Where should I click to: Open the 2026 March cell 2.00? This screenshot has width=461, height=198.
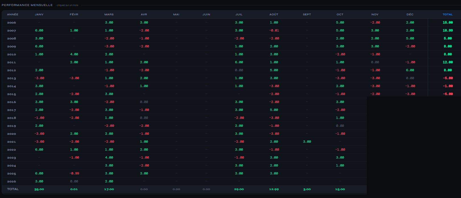tap(109, 181)
